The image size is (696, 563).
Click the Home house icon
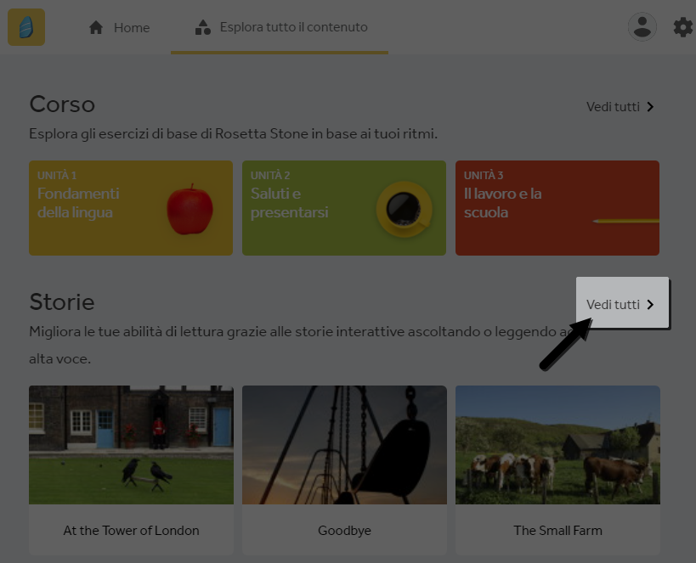coord(96,27)
